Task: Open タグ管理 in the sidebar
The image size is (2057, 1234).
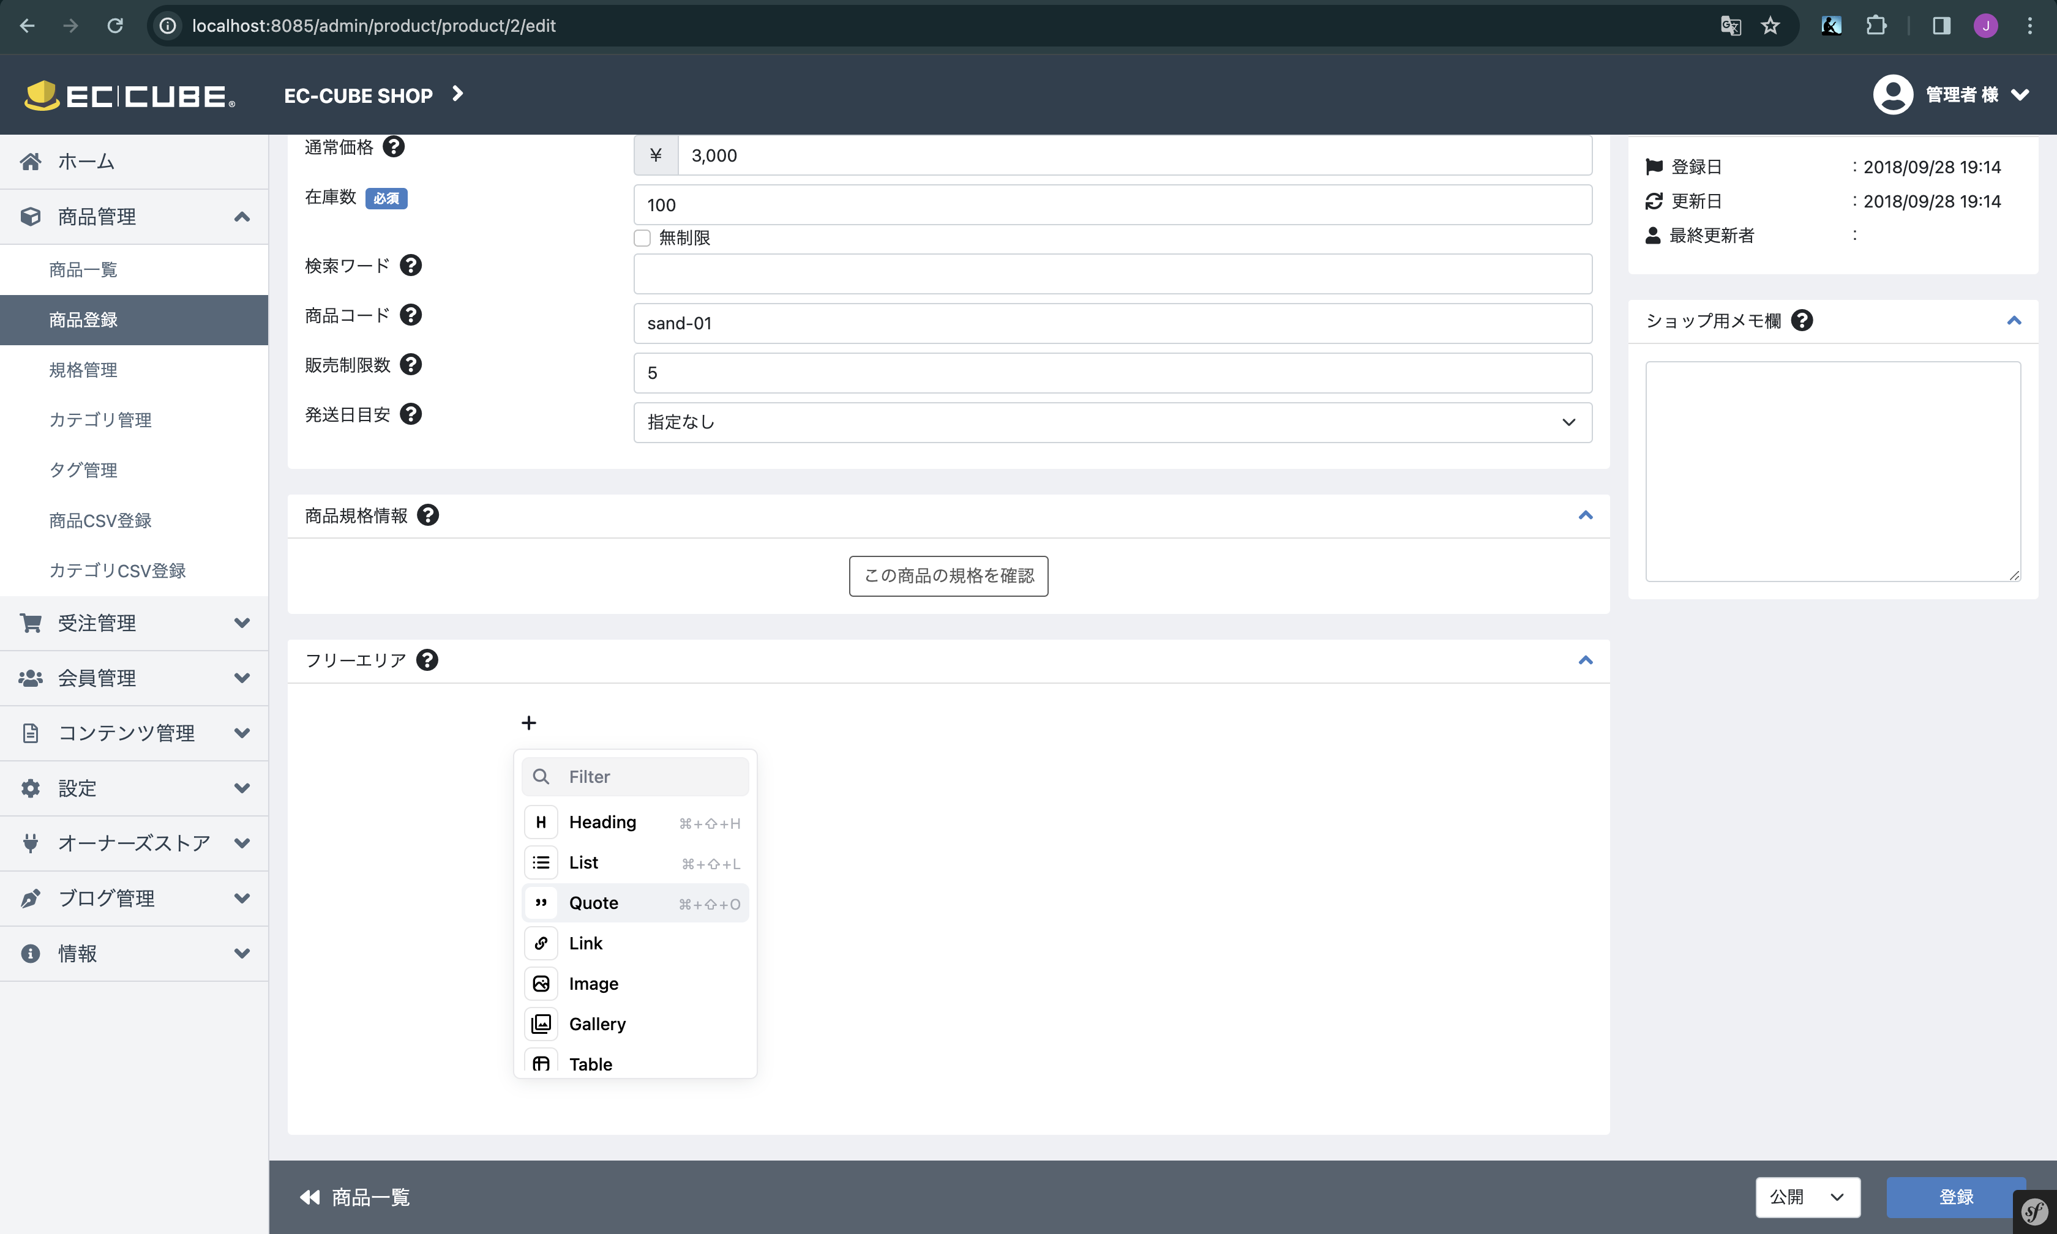Action: click(x=134, y=470)
